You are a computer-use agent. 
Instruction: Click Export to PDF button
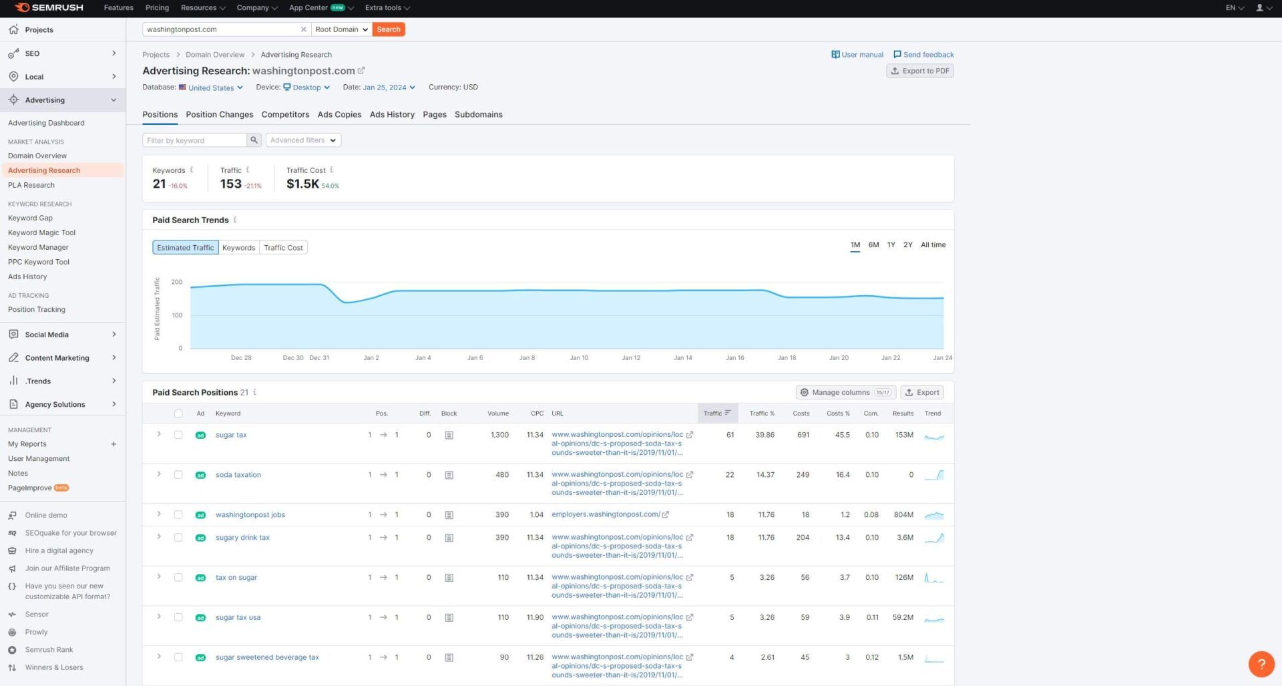(919, 71)
